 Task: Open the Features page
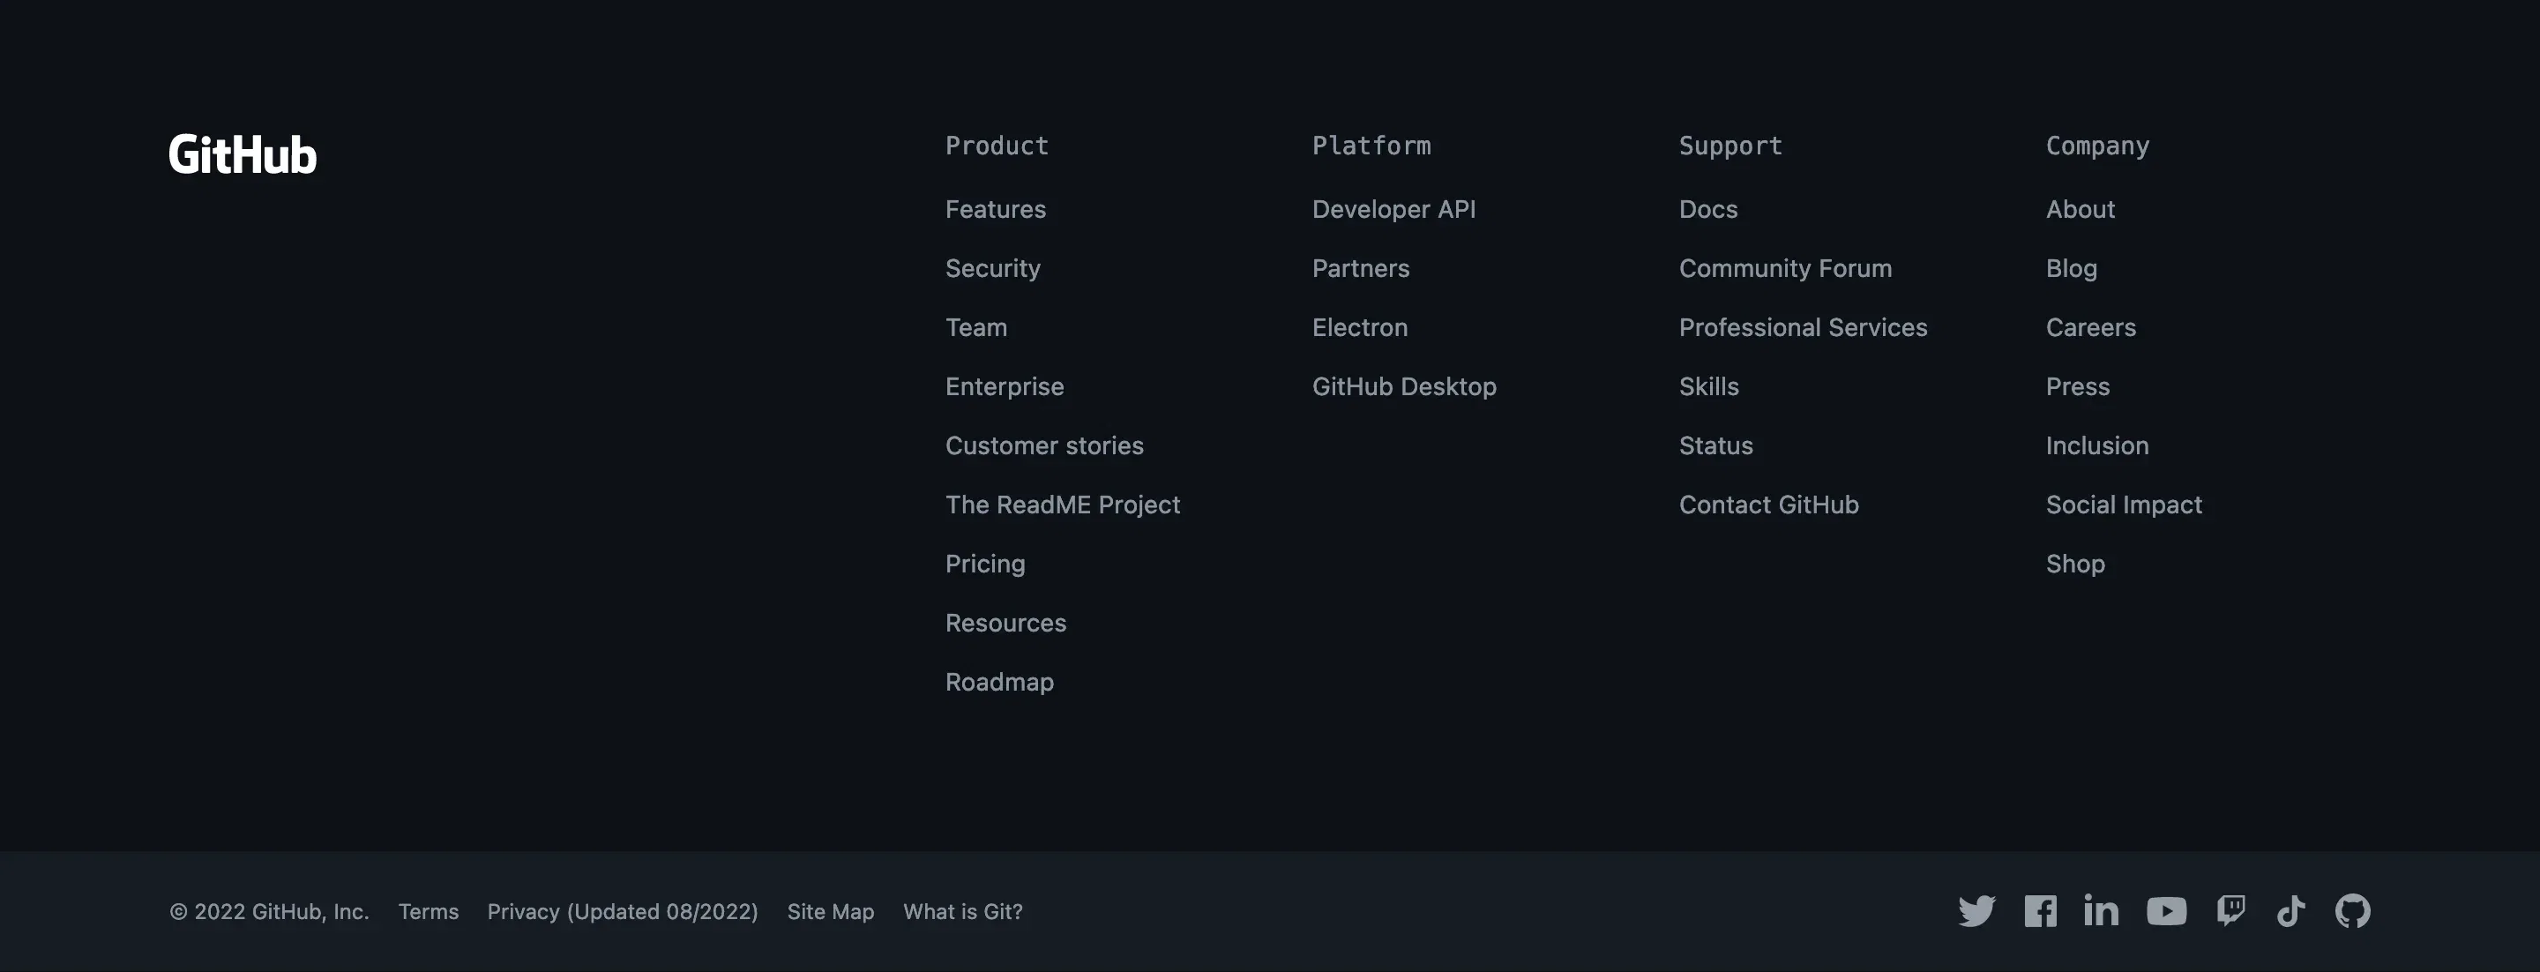(x=996, y=209)
